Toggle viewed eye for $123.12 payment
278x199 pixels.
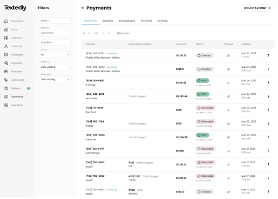(229, 192)
